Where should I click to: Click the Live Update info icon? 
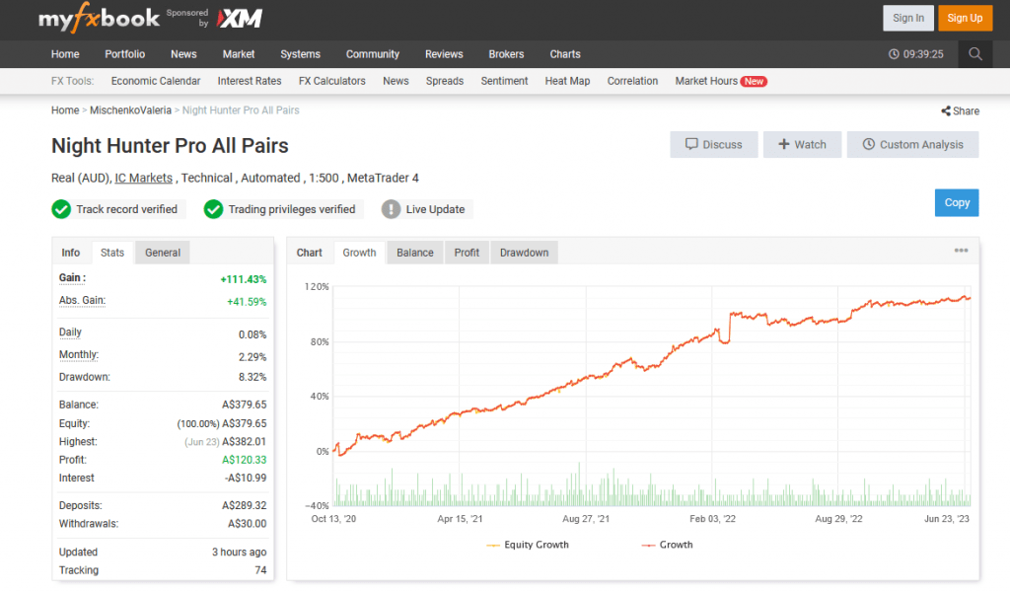click(x=392, y=209)
